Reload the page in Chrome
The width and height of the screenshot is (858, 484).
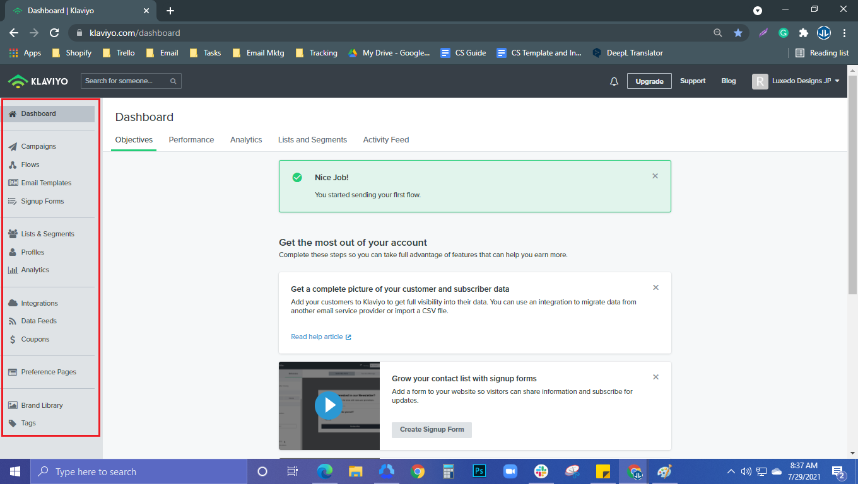click(54, 33)
